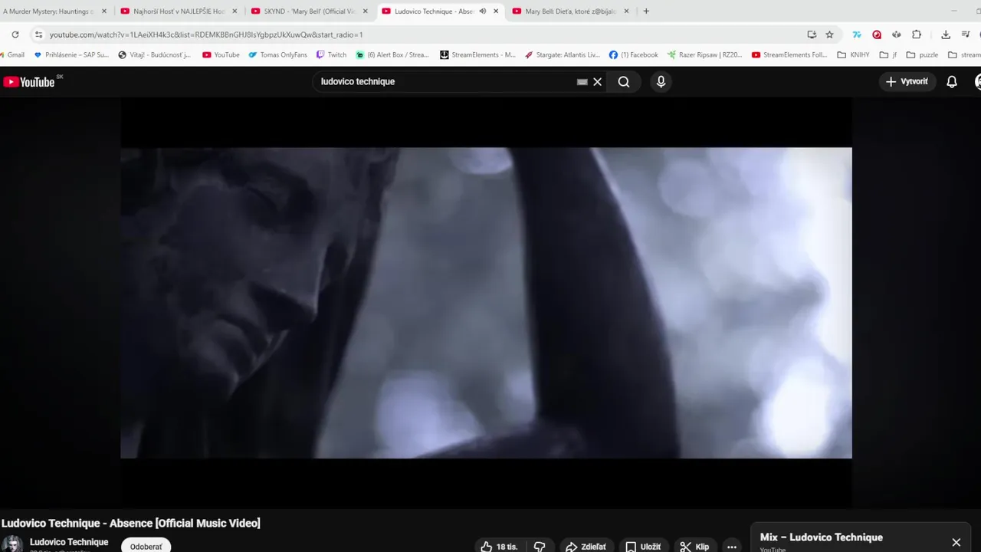The image size is (981, 552).
Task: Click video title Ludovico Technique - Absence
Action: [x=131, y=523]
